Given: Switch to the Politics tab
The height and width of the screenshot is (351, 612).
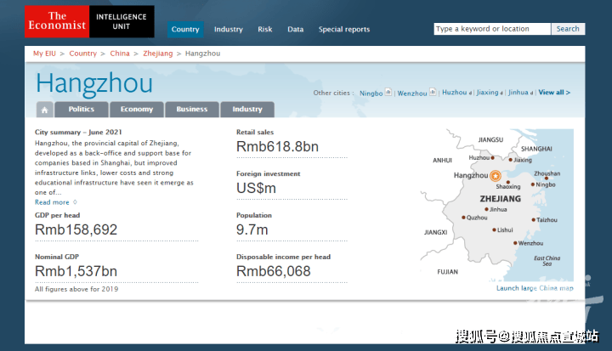Looking at the screenshot, I should coord(82,110).
